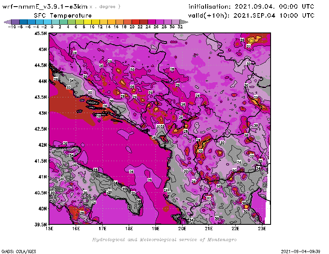Viewport: 329px width, 254px height.
Task: Pick the orange legend swatch between 16 and 18
Action: (120, 22)
